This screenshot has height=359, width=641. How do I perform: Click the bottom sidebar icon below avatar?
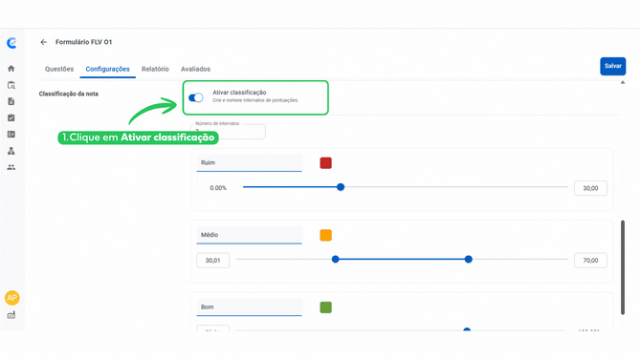click(x=11, y=315)
